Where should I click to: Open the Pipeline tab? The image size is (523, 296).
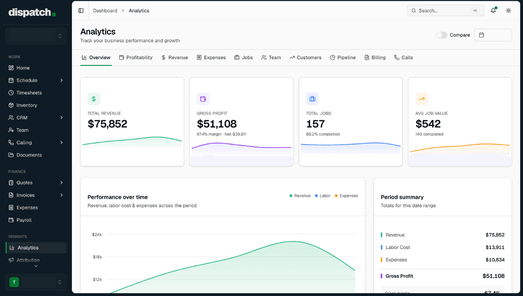pyautogui.click(x=343, y=58)
